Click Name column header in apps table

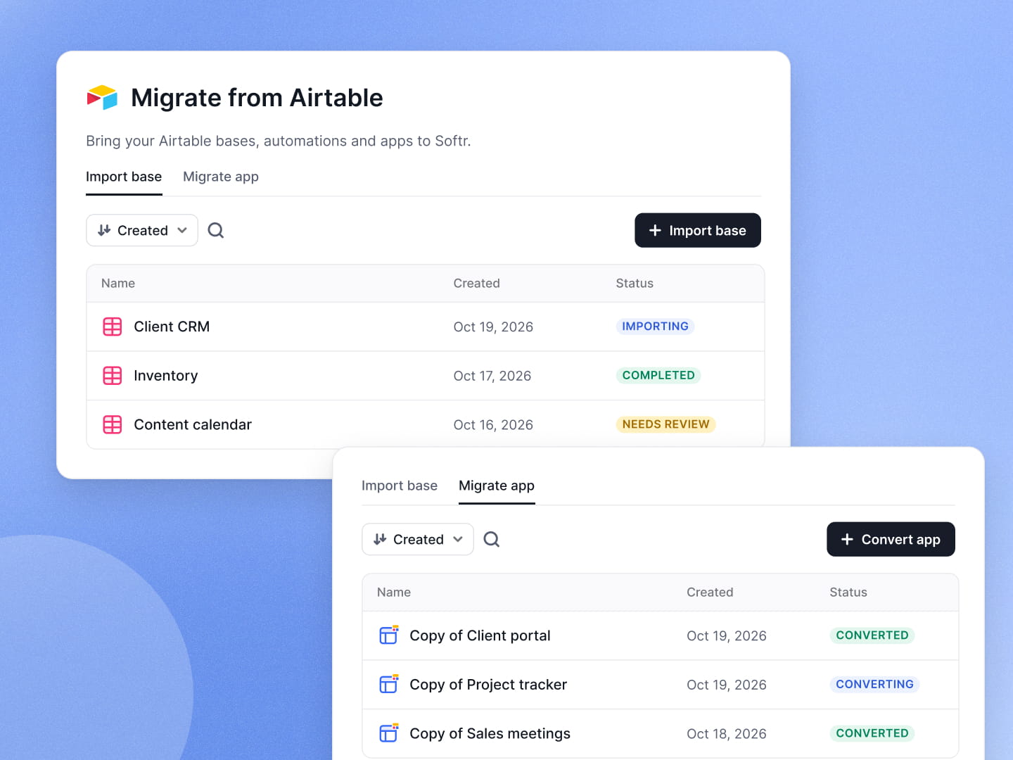click(394, 593)
